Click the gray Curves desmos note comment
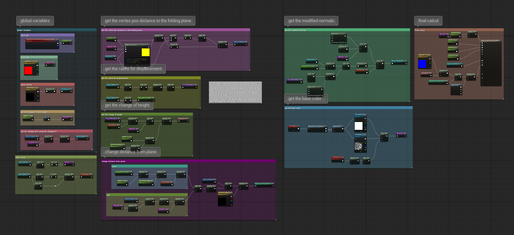Viewport: 514px width, 235px height. click(235, 93)
